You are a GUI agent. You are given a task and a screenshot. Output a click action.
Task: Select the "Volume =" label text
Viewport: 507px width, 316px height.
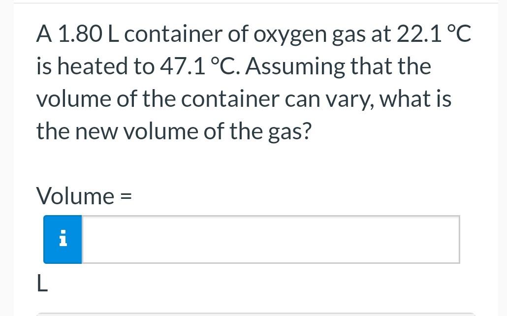tap(84, 196)
